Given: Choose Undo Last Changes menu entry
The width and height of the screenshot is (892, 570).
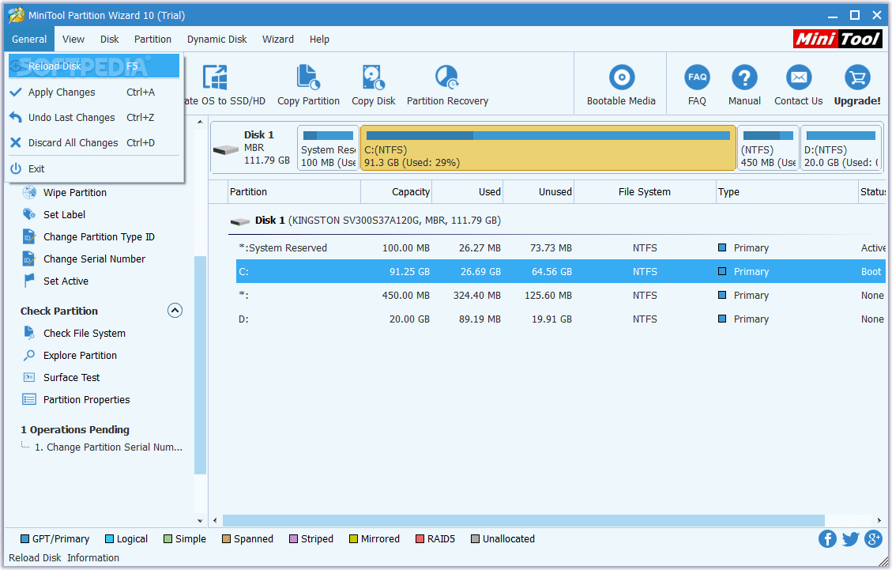Looking at the screenshot, I should [x=94, y=117].
